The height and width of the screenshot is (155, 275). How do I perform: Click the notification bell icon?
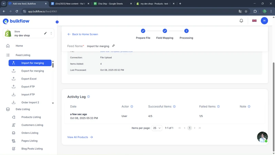(x=241, y=21)
